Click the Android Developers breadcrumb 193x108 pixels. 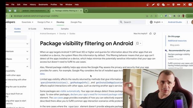tap(48, 34)
